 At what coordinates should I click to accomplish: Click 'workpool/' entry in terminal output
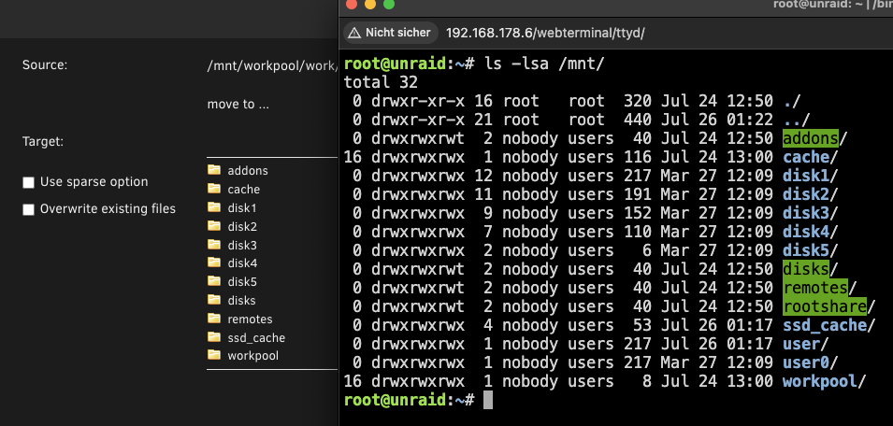(x=825, y=381)
